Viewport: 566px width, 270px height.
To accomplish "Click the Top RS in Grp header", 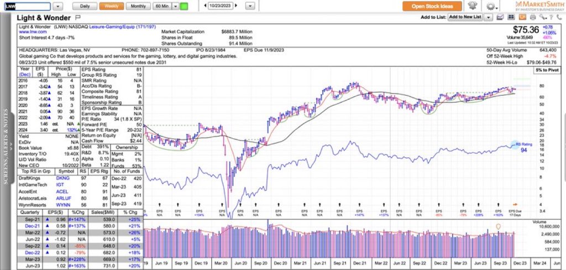I will [x=36, y=172].
